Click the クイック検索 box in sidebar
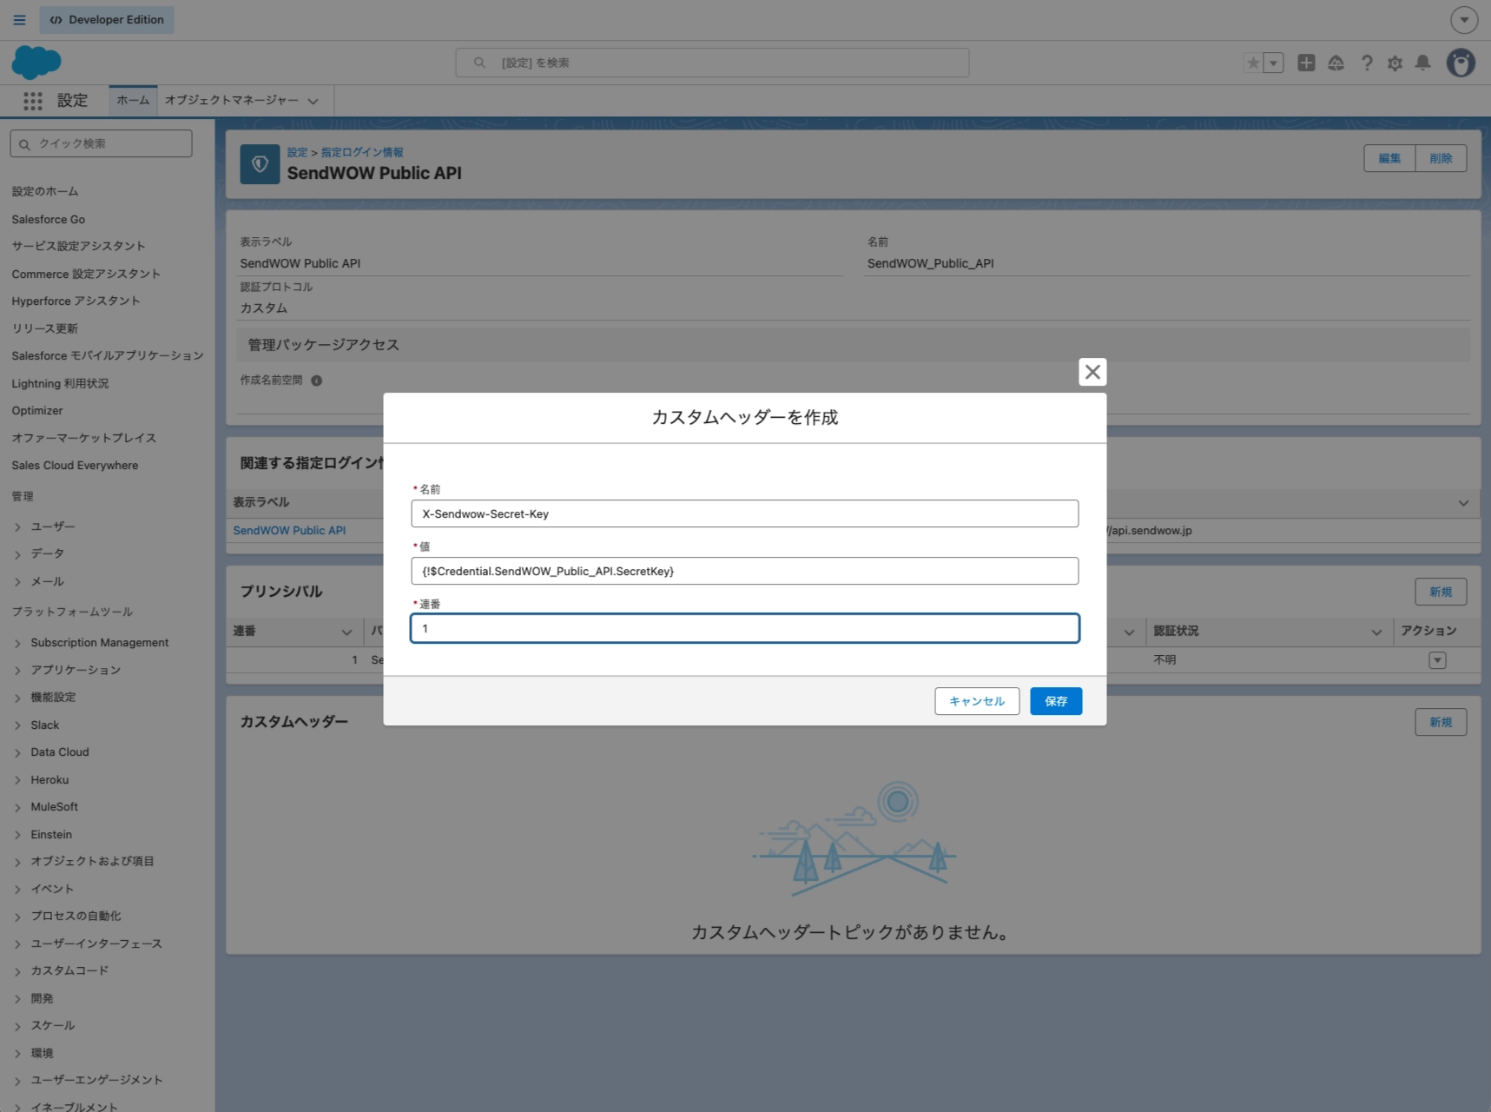This screenshot has width=1491, height=1112. 101,143
